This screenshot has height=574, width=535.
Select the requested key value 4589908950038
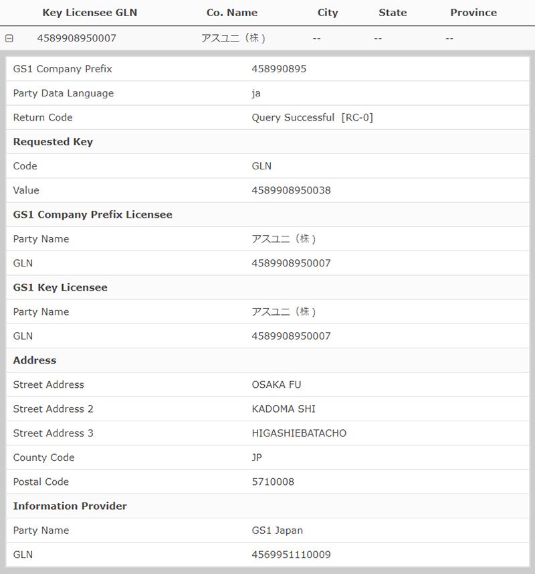291,190
